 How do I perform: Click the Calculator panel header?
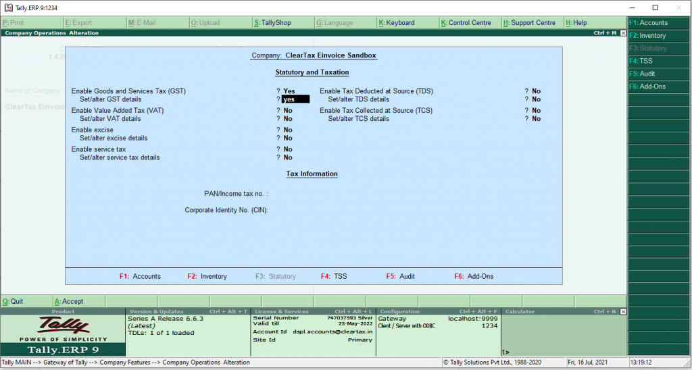[x=560, y=312]
